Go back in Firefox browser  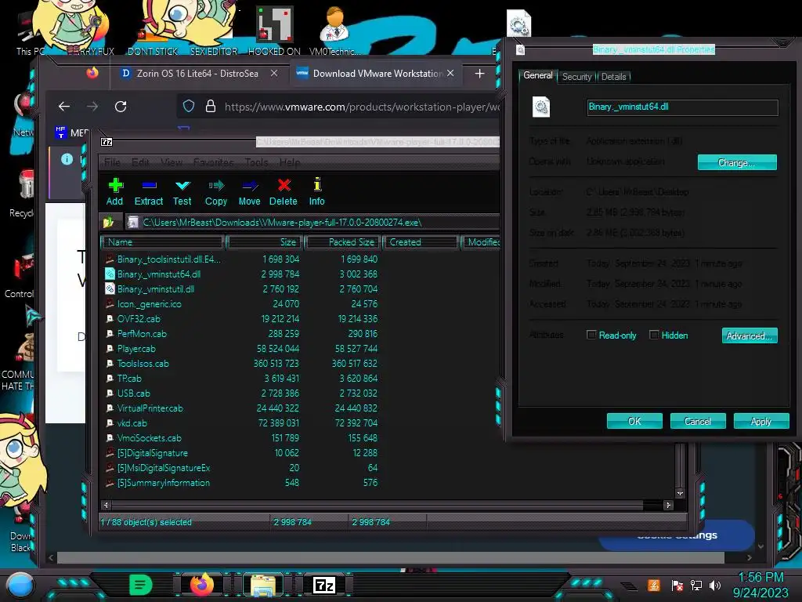pyautogui.click(x=64, y=107)
